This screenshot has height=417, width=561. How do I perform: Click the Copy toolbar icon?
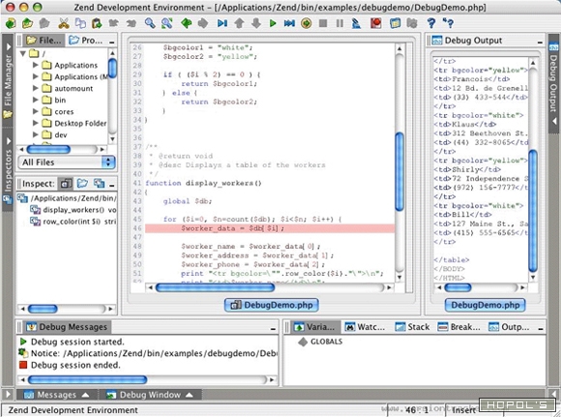80,23
